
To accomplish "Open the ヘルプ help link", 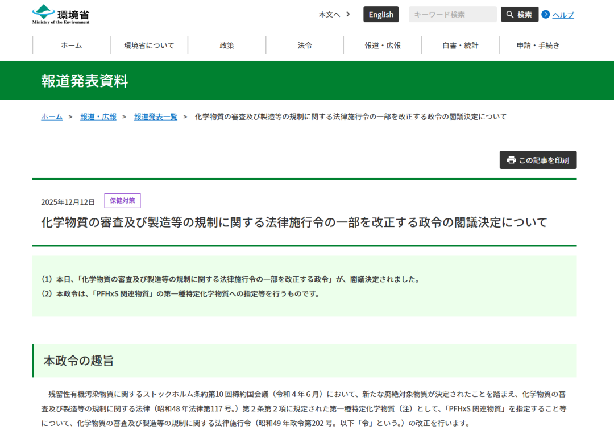I will (563, 15).
